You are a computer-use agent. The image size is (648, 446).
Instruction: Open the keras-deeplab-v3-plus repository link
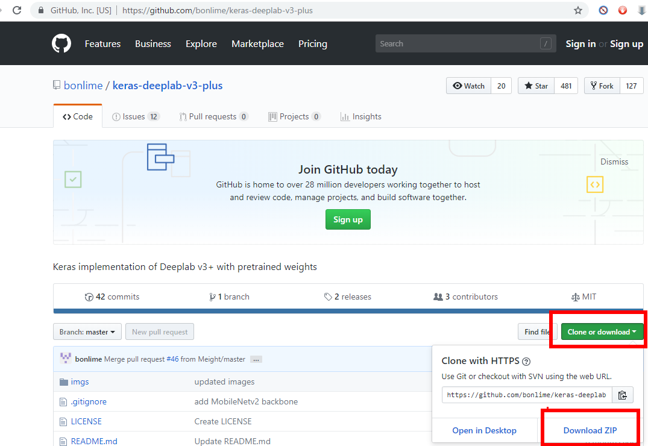point(168,86)
